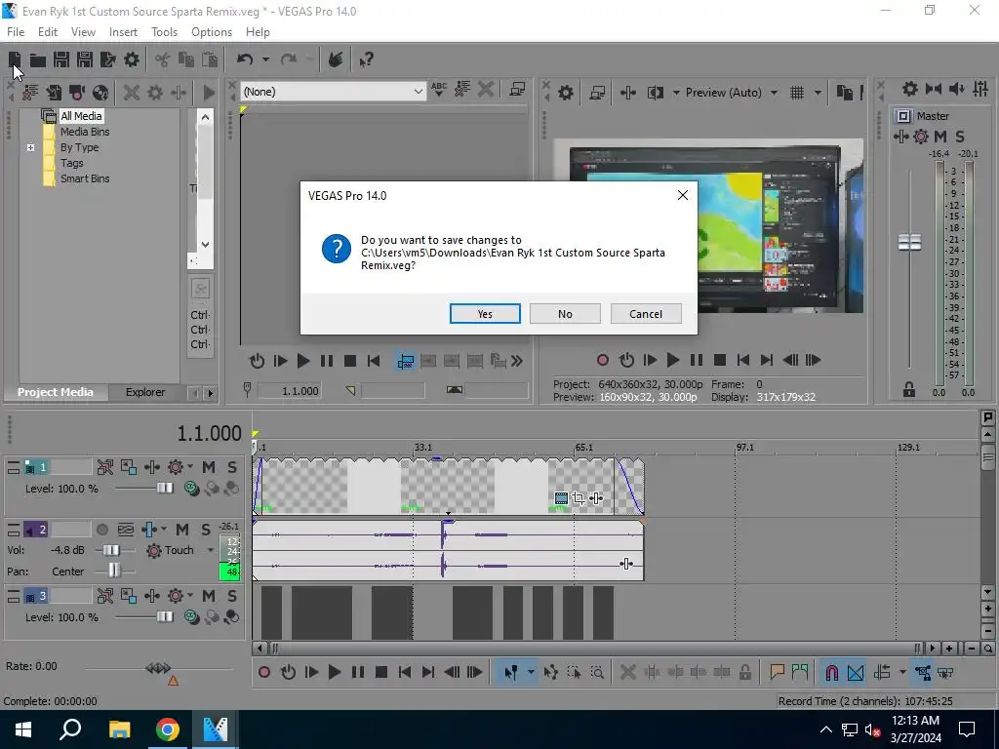Open the Options menu
This screenshot has width=999, height=749.
point(212,32)
